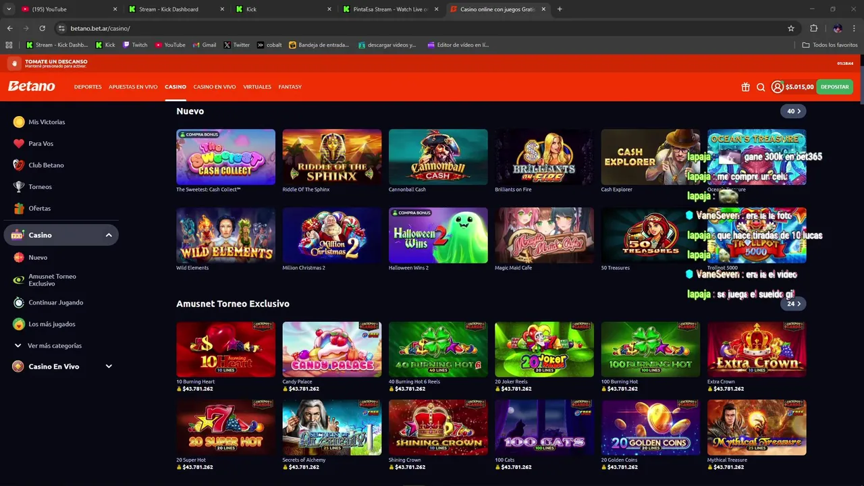Open a new browser tab
The image size is (864, 486).
point(560,9)
